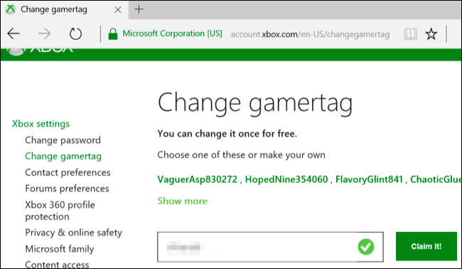
Task: Click the Change gamertag page heading
Action: [x=255, y=103]
